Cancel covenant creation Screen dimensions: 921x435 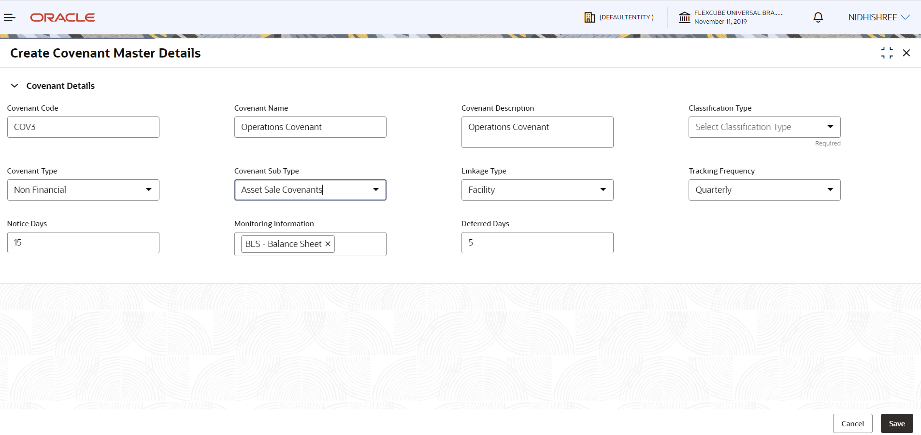(852, 423)
